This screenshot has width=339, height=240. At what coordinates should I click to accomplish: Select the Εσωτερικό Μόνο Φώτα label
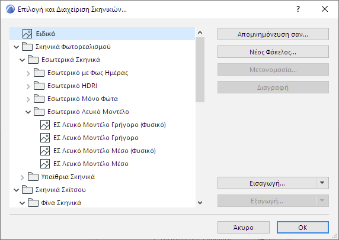(x=82, y=99)
